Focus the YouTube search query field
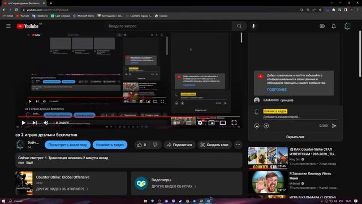Screen dimensions: 362x204 coord(169,26)
